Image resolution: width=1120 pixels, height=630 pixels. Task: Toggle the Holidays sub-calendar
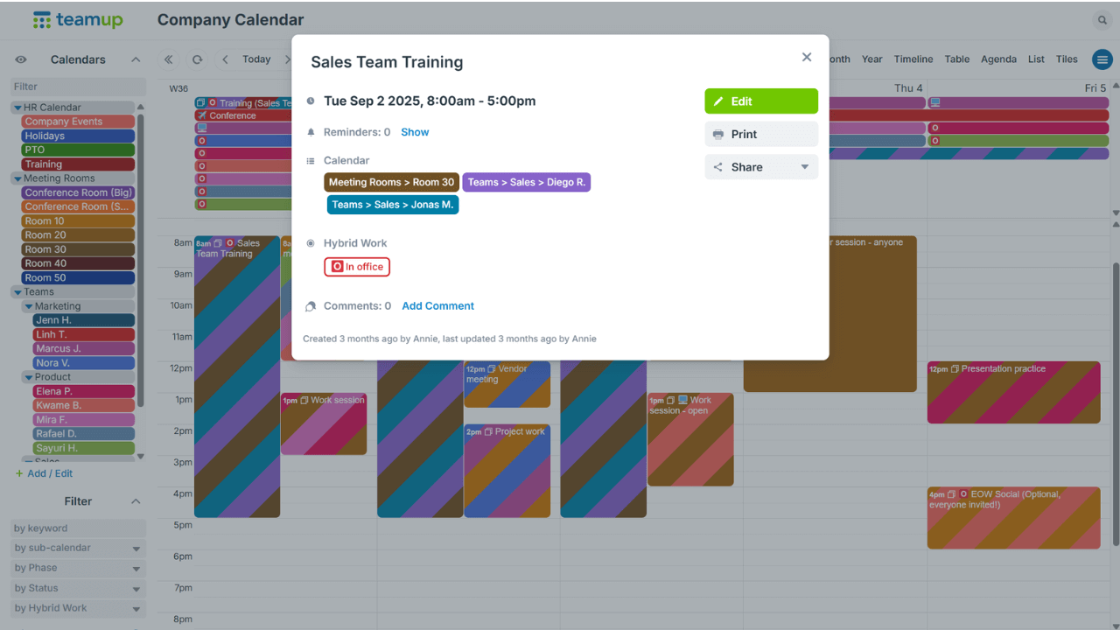click(77, 136)
